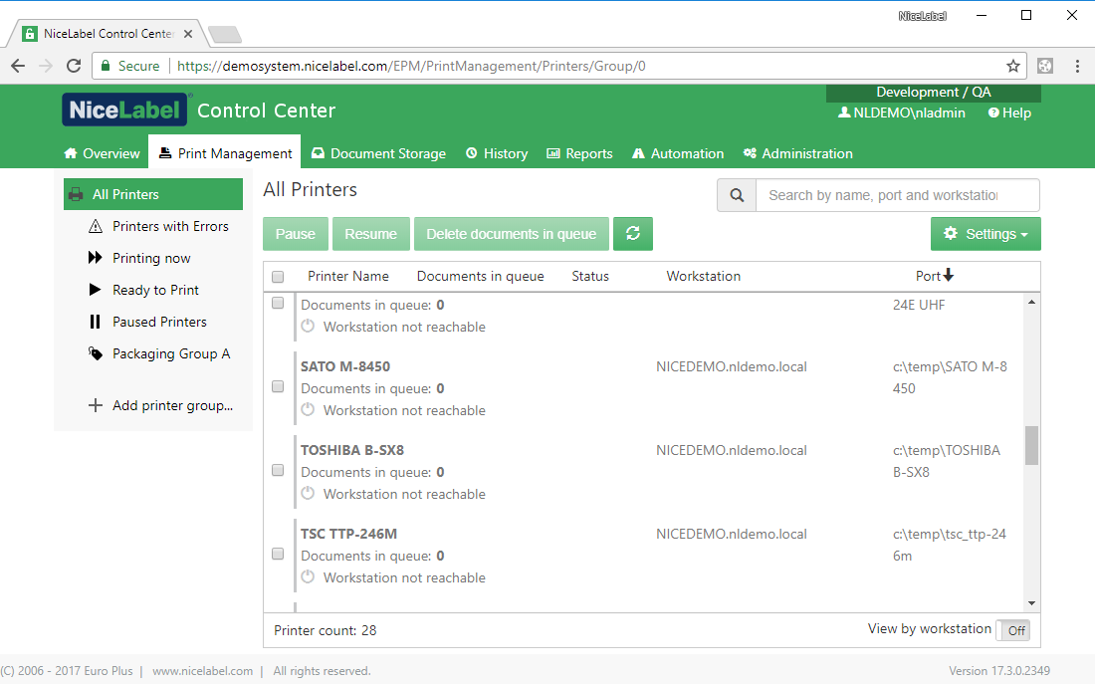Show printers that are Printing now
1095x684 pixels.
pos(153,258)
